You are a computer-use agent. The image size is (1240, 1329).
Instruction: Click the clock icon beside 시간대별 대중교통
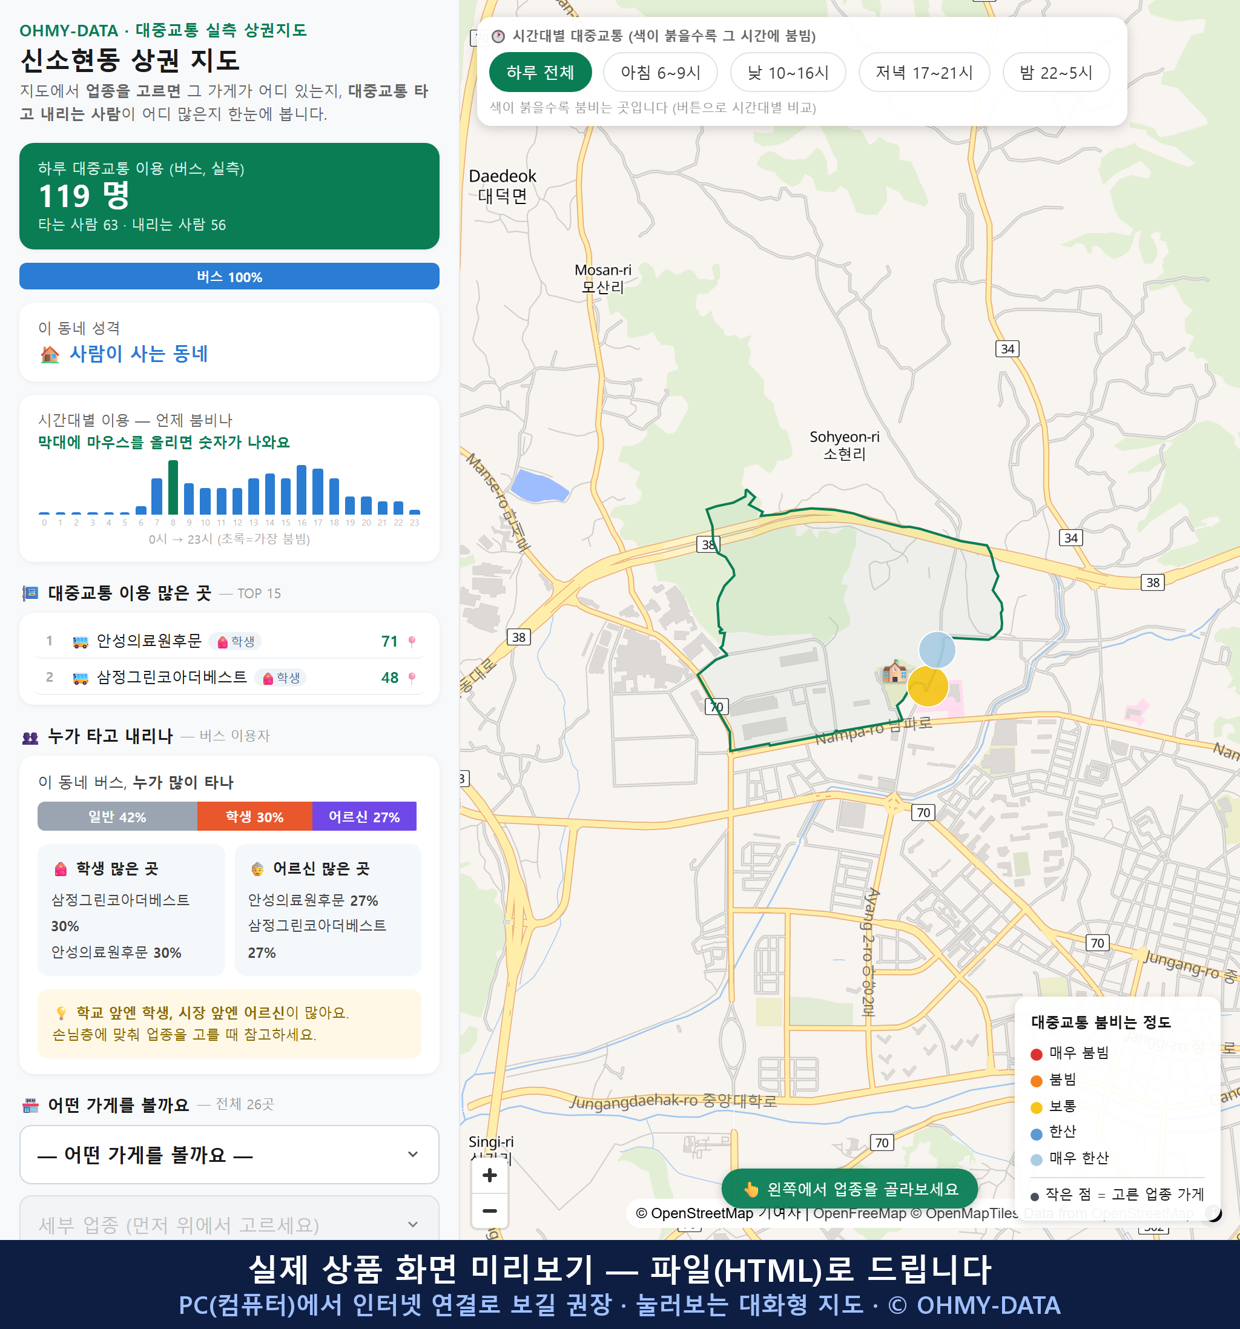pos(498,36)
